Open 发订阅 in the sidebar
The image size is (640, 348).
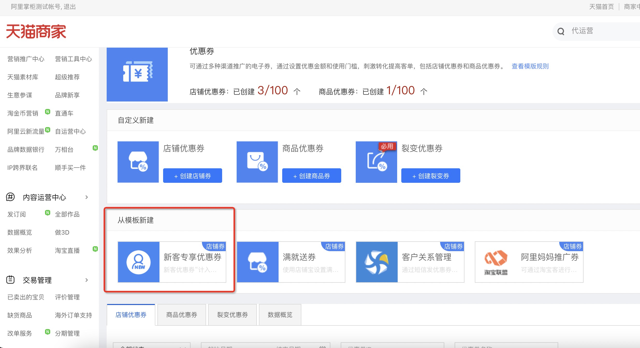(x=17, y=214)
